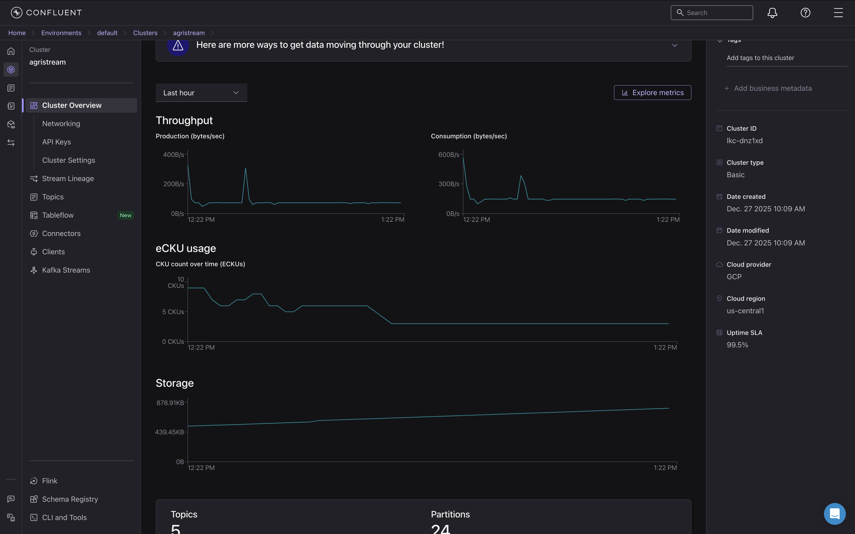This screenshot has height=534, width=855.
Task: Open Schema Registry in the sidebar
Action: 70,499
